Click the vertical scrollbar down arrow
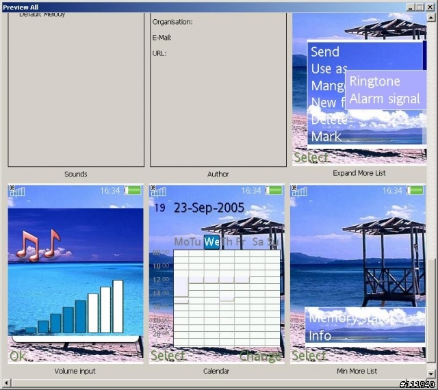438x390 pixels. click(x=430, y=374)
